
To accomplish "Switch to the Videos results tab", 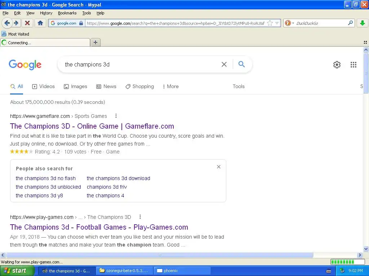I will 43,86.
